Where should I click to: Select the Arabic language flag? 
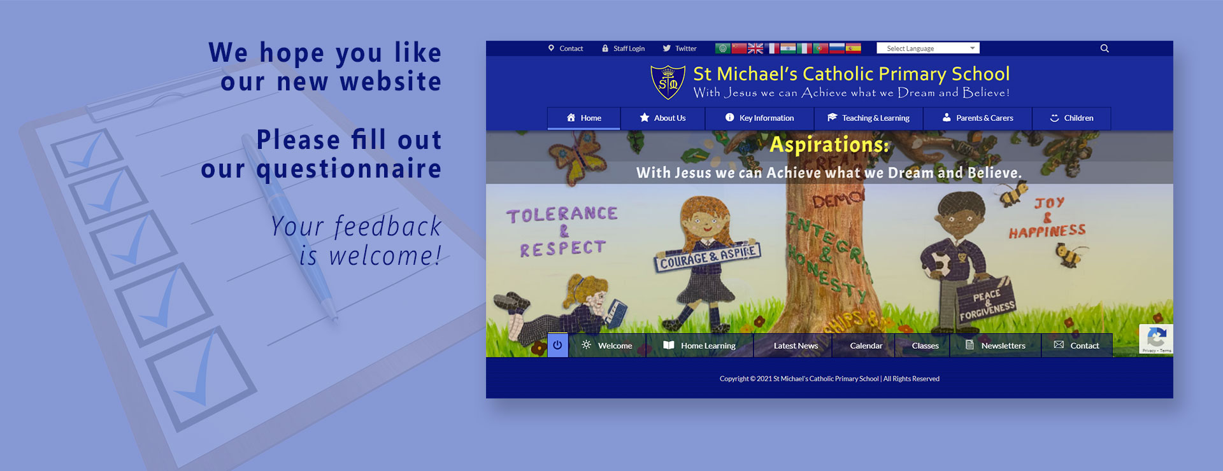click(x=722, y=48)
